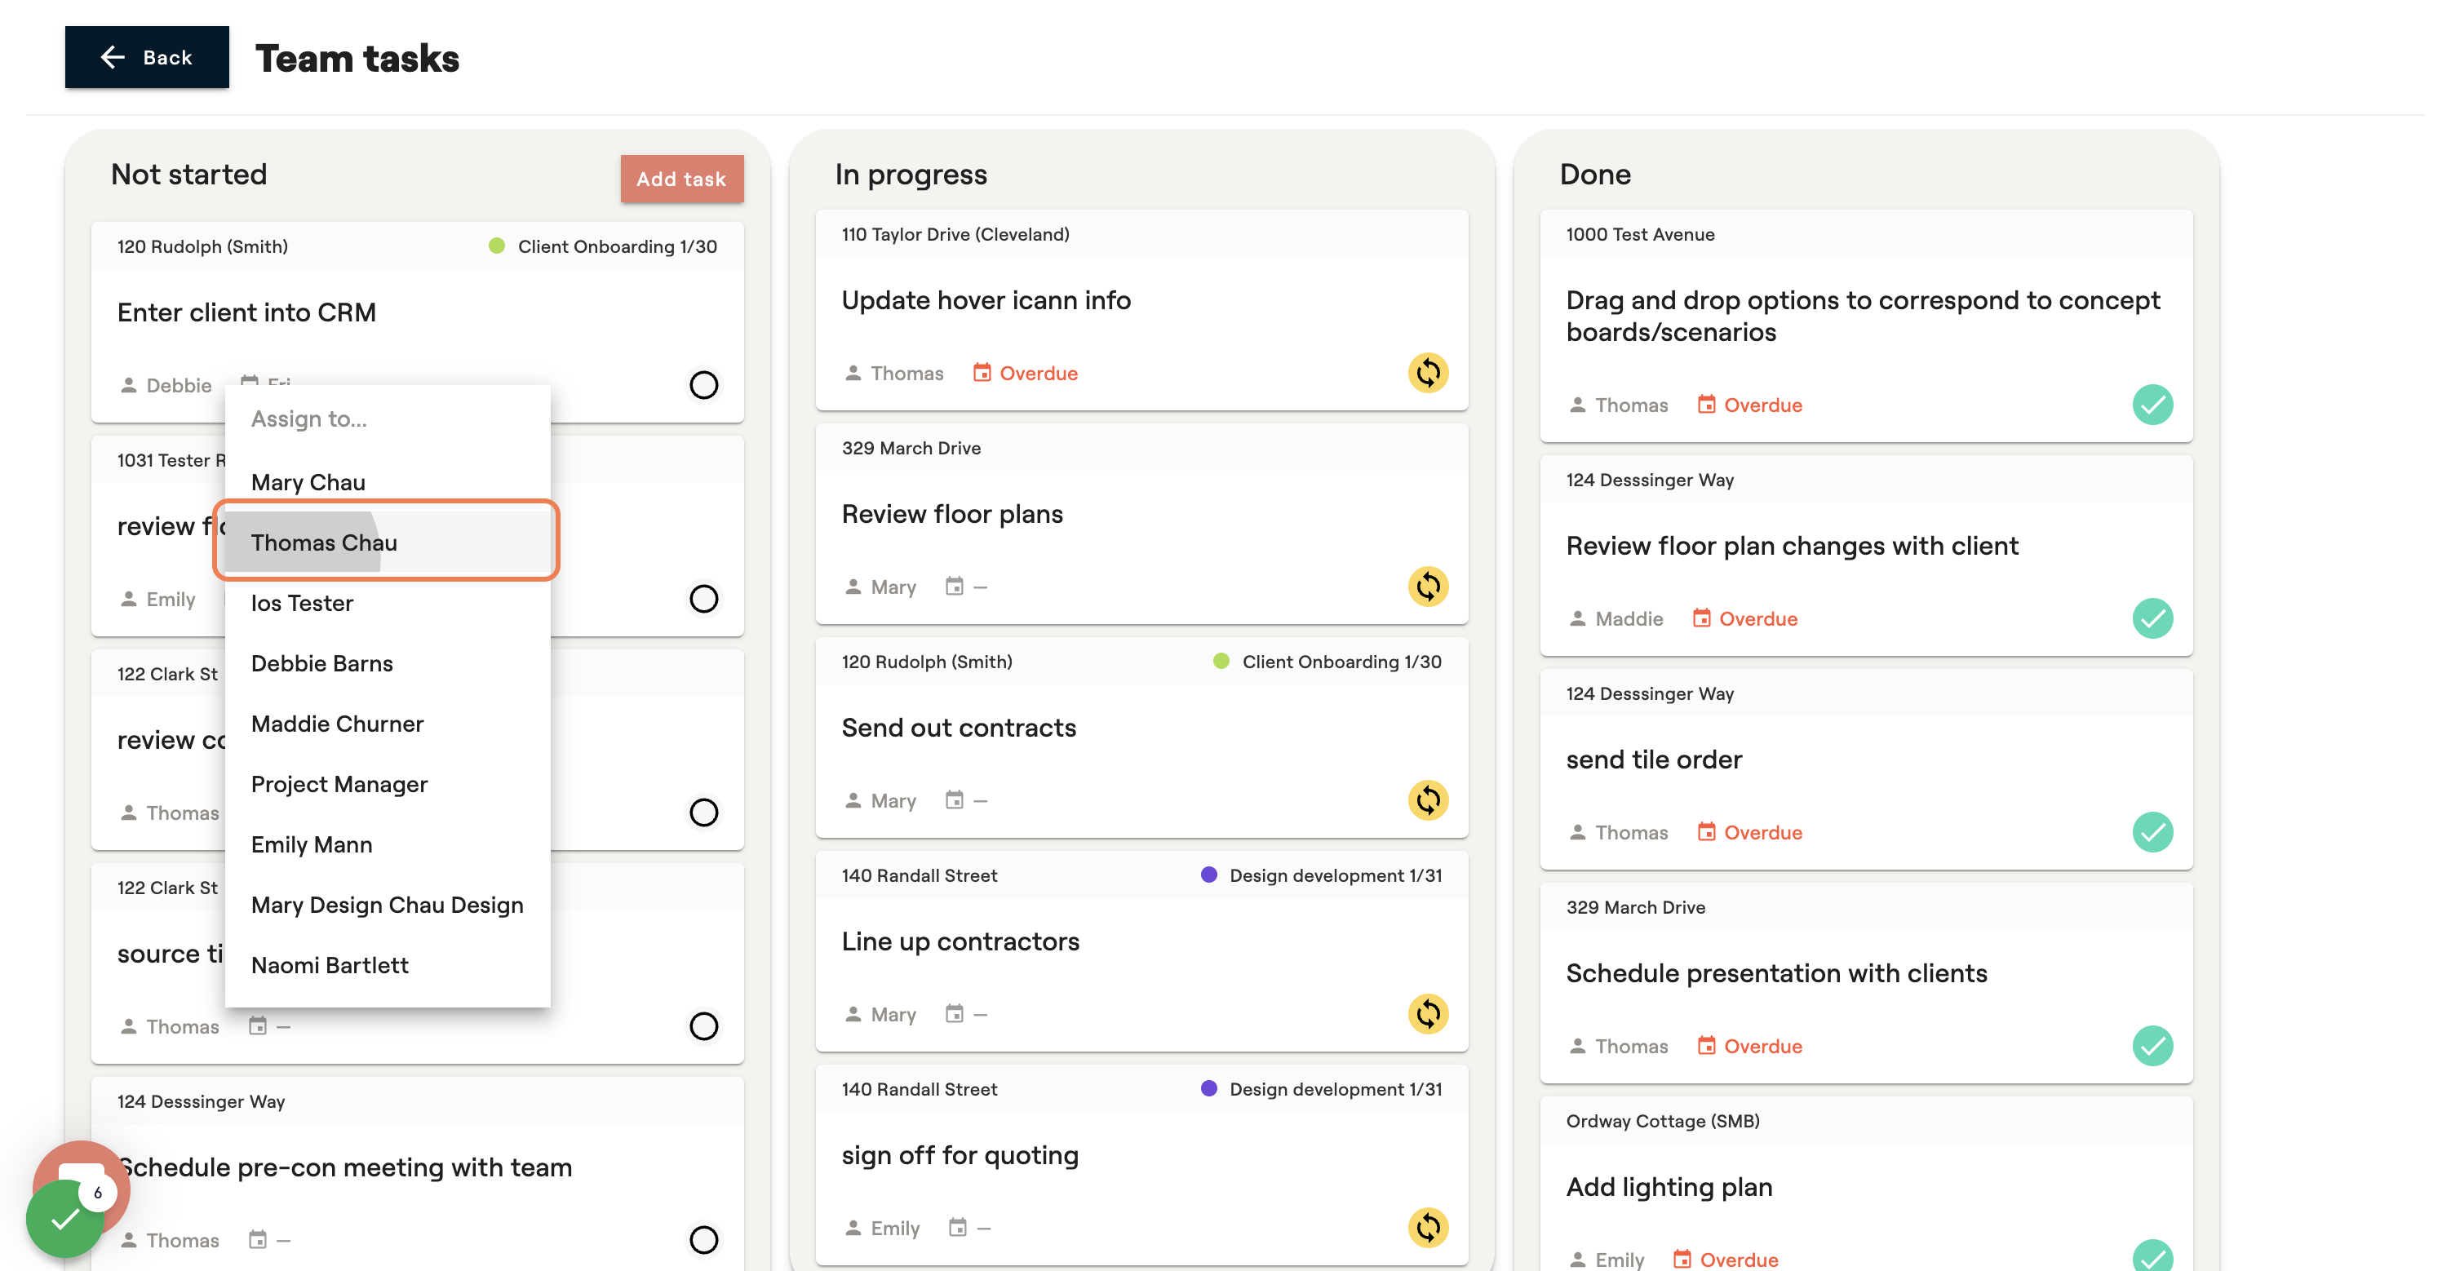
Task: Toggle the status circle on the first 122 Clark St card
Action: [703, 813]
